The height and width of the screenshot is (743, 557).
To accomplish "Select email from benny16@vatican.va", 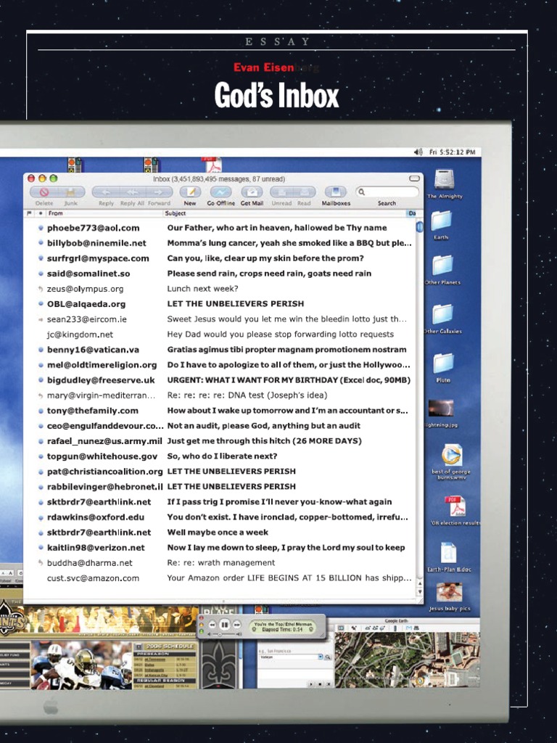I will (220, 350).
